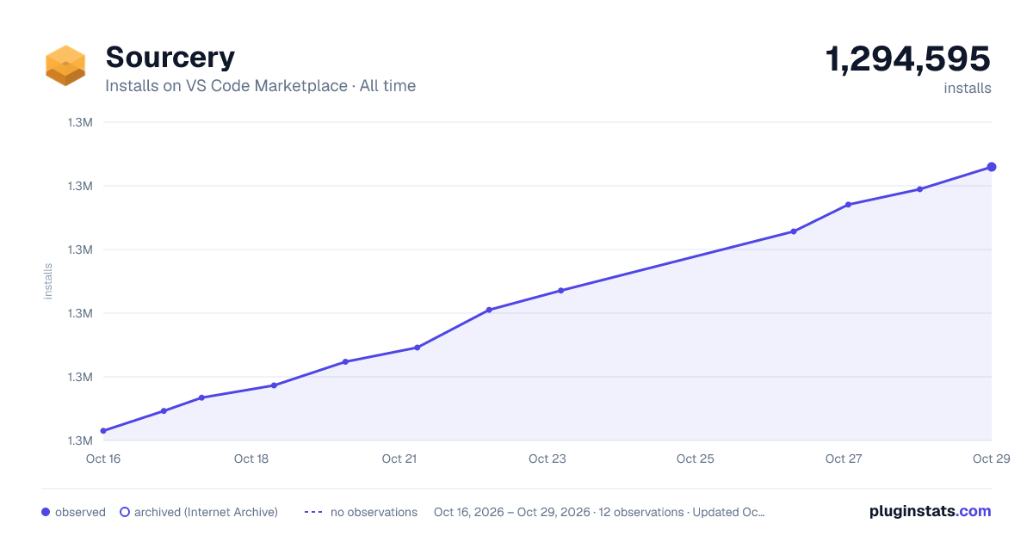Click the '12 observations' footer text
Image resolution: width=1033 pixels, height=542 pixels.
(x=640, y=512)
